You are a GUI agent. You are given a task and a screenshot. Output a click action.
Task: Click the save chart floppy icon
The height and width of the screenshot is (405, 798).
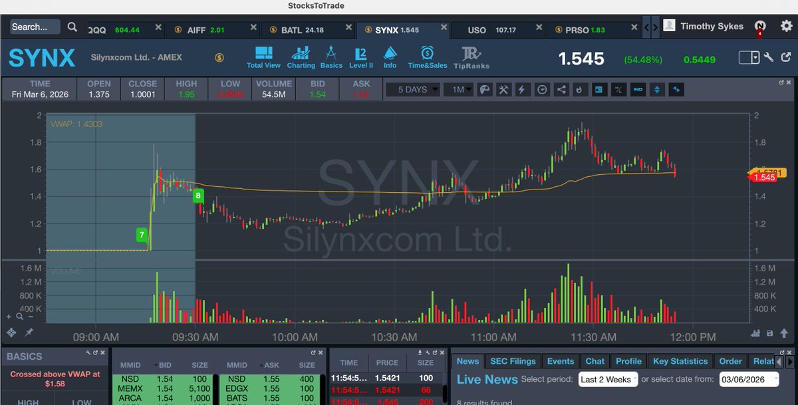coord(770,333)
